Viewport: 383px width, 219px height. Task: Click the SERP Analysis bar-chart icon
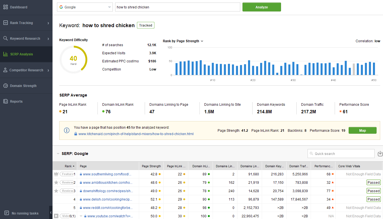6,54
